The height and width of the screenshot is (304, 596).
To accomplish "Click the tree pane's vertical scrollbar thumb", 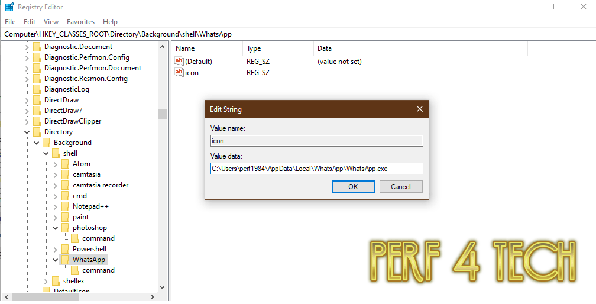I will pos(162,114).
